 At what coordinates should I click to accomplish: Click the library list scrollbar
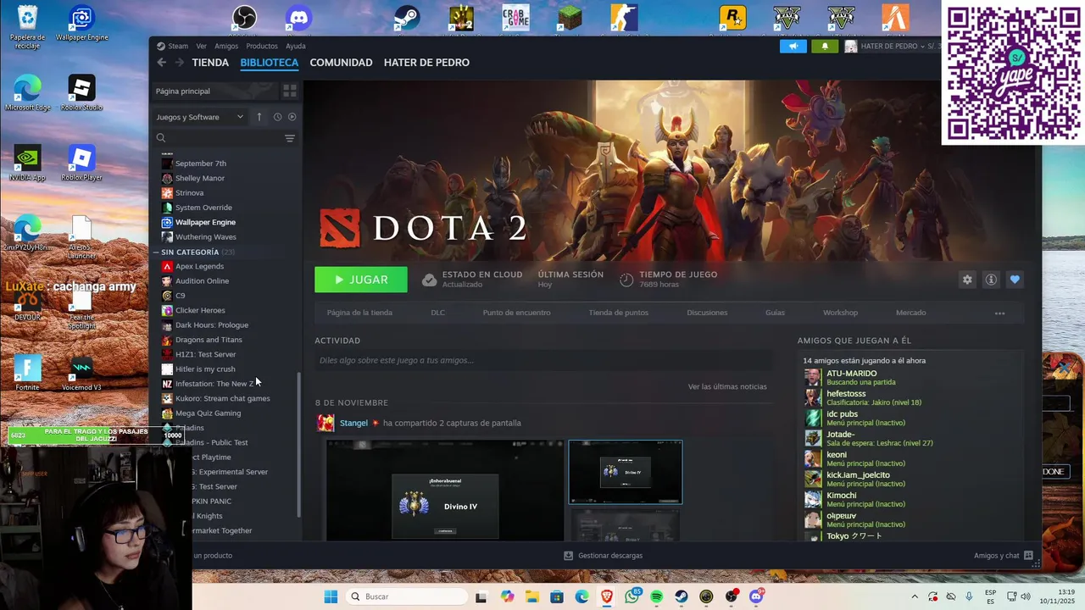tap(298, 446)
